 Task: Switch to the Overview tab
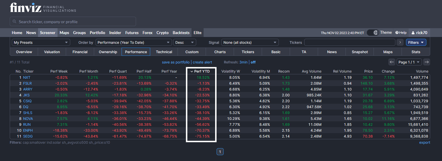coord(24,52)
